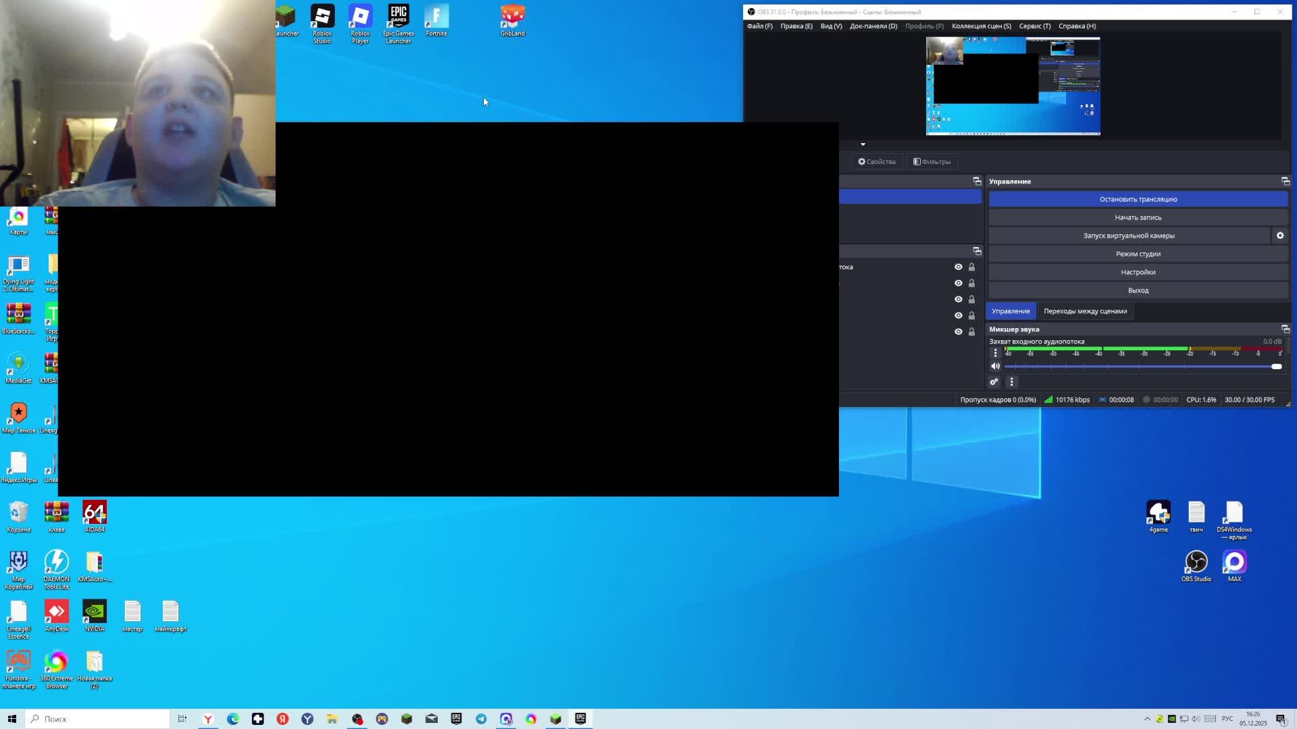The width and height of the screenshot is (1297, 729).
Task: Switch to Переходы между сценами tab
Action: click(x=1085, y=311)
